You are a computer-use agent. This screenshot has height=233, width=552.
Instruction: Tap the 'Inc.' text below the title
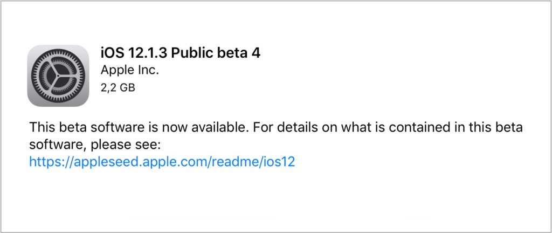(150, 70)
